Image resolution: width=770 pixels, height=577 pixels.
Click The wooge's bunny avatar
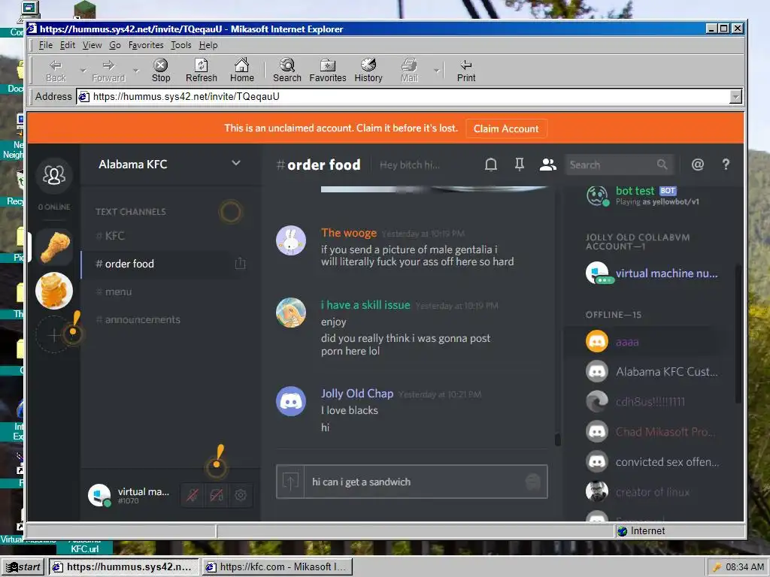tap(291, 240)
